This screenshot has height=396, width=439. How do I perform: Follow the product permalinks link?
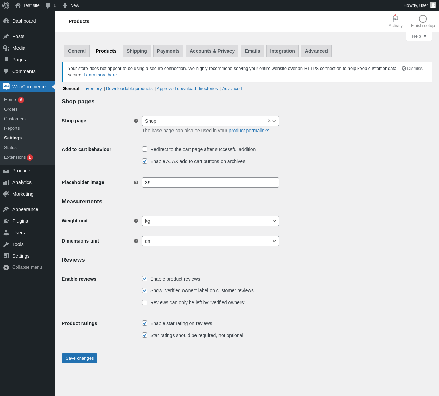[249, 131]
